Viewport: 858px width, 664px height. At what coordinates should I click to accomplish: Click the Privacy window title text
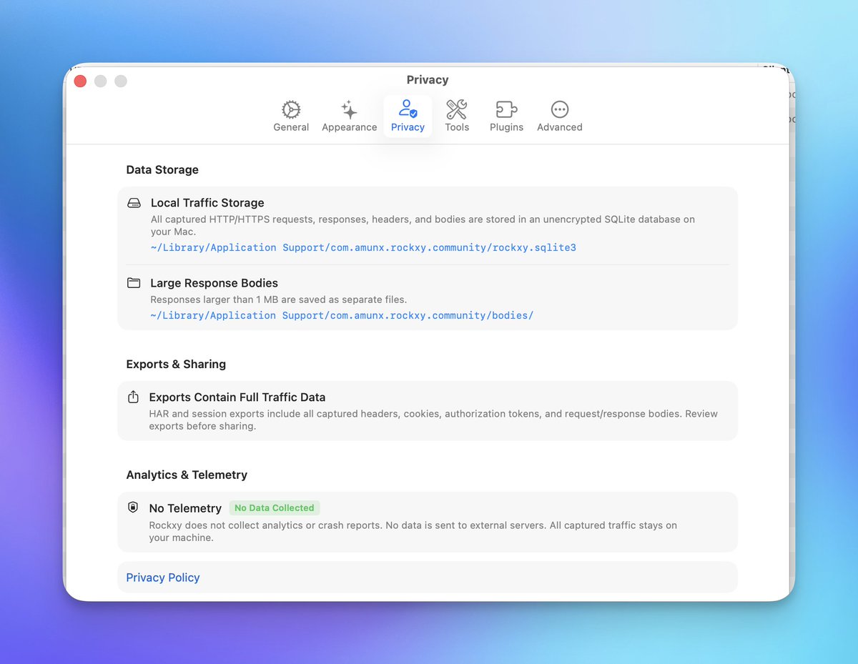[428, 80]
